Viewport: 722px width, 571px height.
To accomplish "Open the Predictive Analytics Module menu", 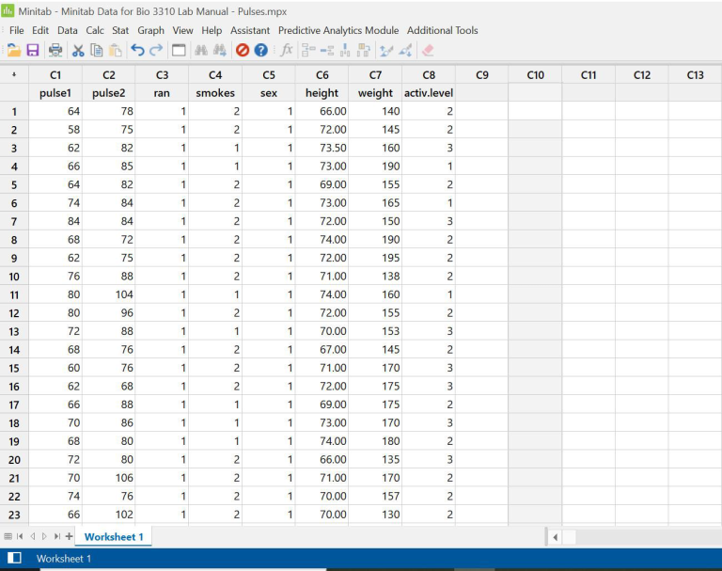I will (x=338, y=30).
